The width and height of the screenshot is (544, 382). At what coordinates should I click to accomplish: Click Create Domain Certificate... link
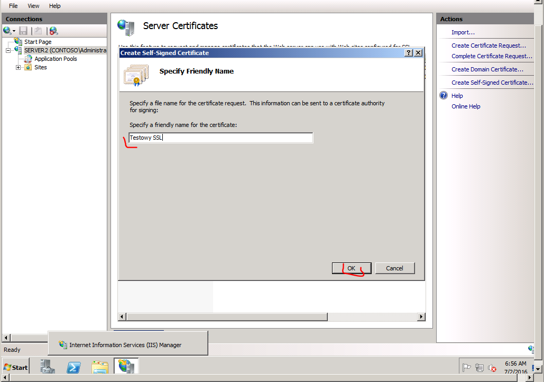coord(487,69)
